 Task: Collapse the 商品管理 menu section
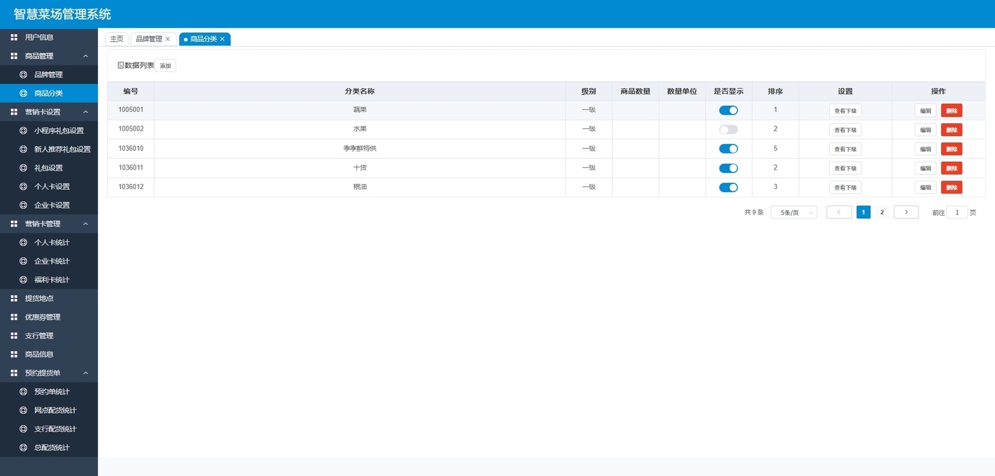pos(86,56)
